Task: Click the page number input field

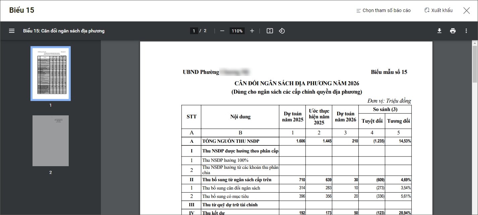Action: click(x=194, y=31)
